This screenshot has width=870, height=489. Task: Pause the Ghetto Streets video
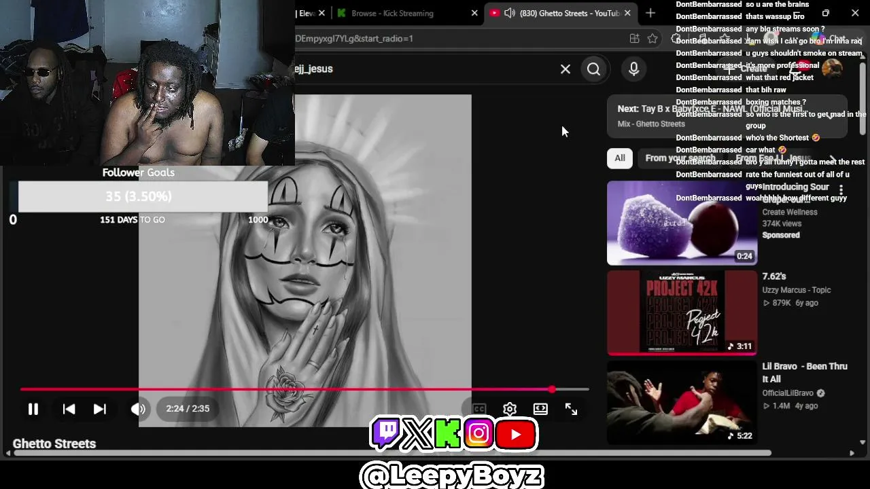(x=33, y=409)
